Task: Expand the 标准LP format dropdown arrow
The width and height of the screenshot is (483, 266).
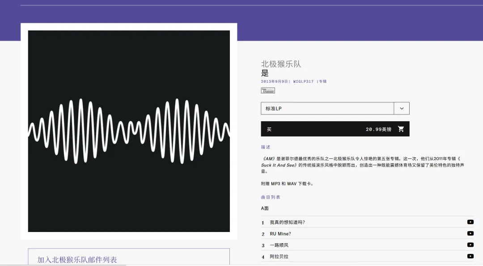Action: click(x=402, y=108)
